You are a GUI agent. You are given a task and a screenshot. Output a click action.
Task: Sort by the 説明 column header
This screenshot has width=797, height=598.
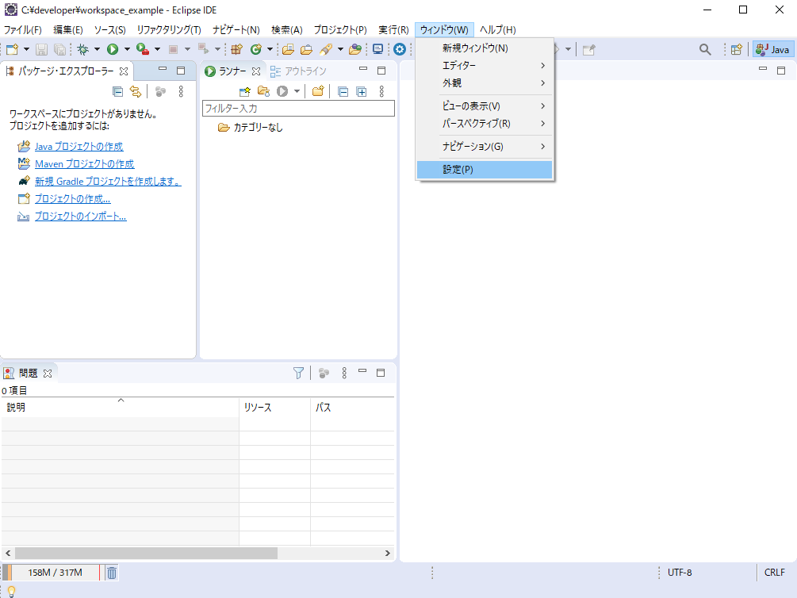[121, 408]
